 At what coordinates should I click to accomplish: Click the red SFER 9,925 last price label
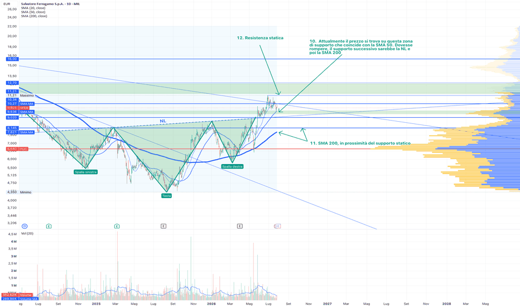tap(18, 108)
